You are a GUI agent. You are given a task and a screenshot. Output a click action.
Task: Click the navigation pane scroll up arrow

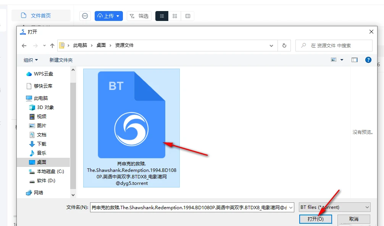pyautogui.click(x=73, y=70)
